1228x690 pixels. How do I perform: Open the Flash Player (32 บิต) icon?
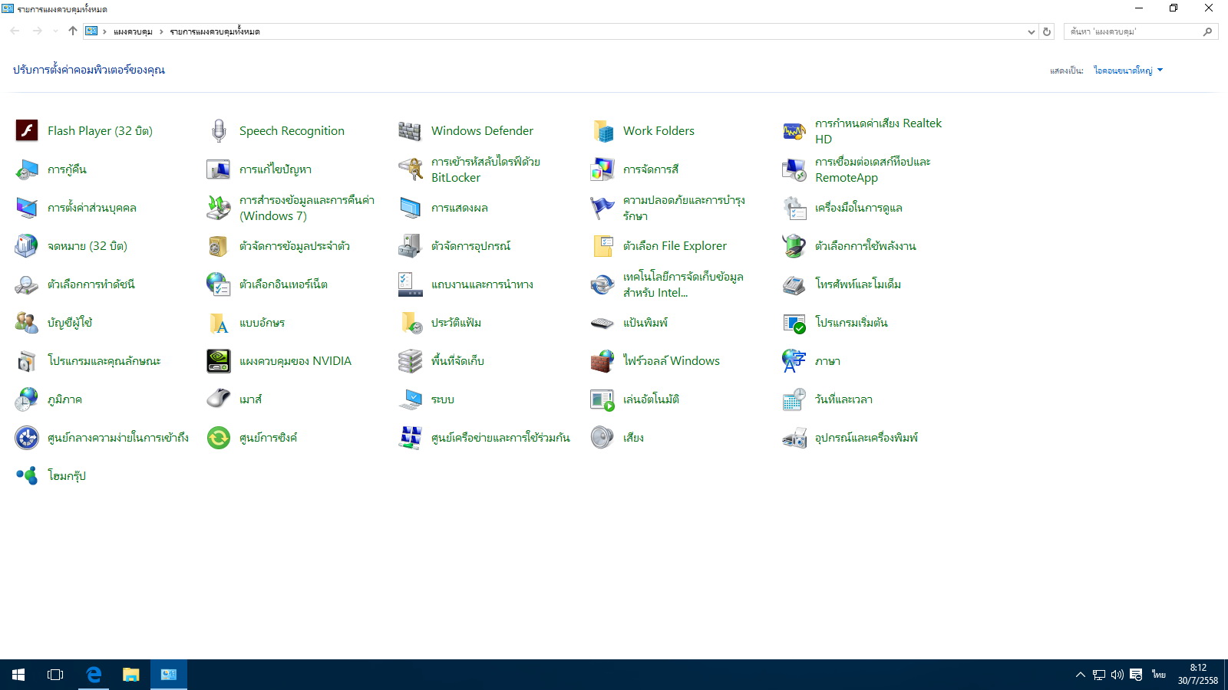pyautogui.click(x=27, y=131)
